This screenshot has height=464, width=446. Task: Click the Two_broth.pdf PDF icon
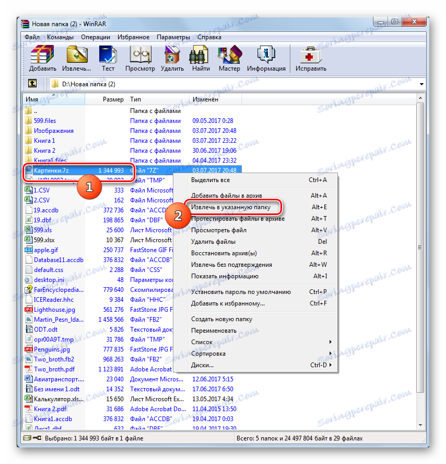point(28,369)
